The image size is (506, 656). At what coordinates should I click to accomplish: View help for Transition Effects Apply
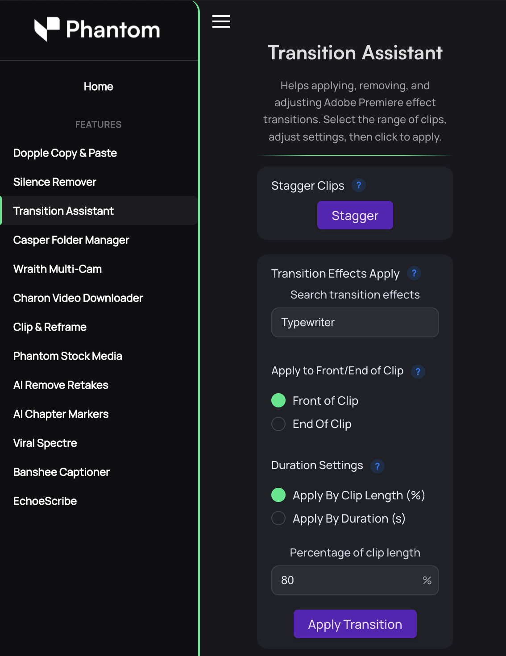414,273
